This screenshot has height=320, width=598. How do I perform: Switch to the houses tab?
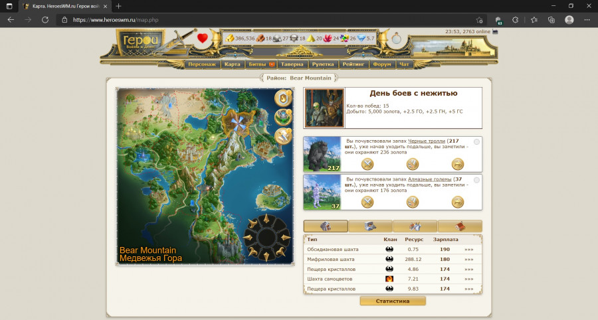pos(460,226)
